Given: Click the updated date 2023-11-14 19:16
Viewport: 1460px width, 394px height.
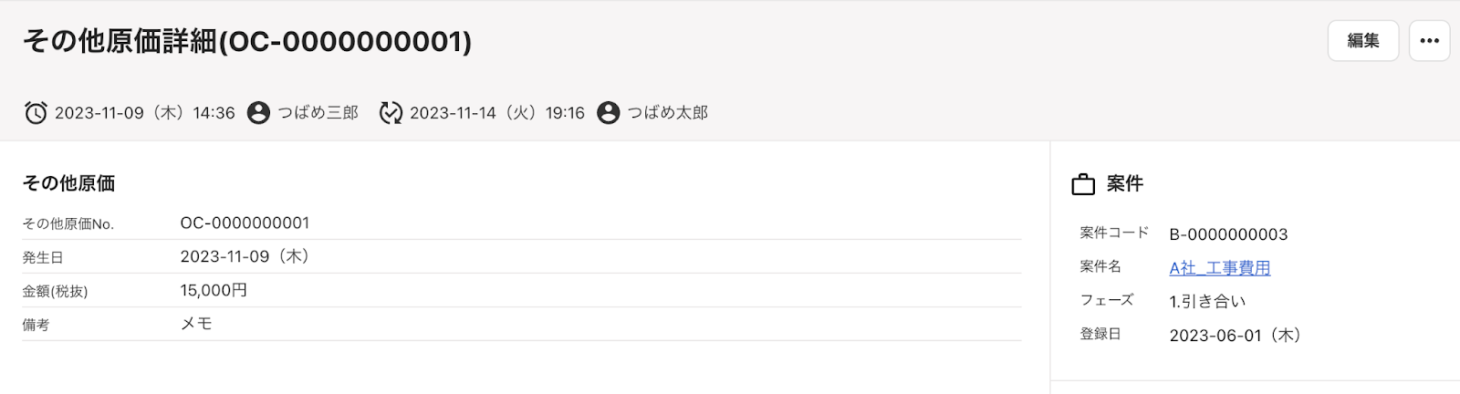Looking at the screenshot, I should coord(497,112).
